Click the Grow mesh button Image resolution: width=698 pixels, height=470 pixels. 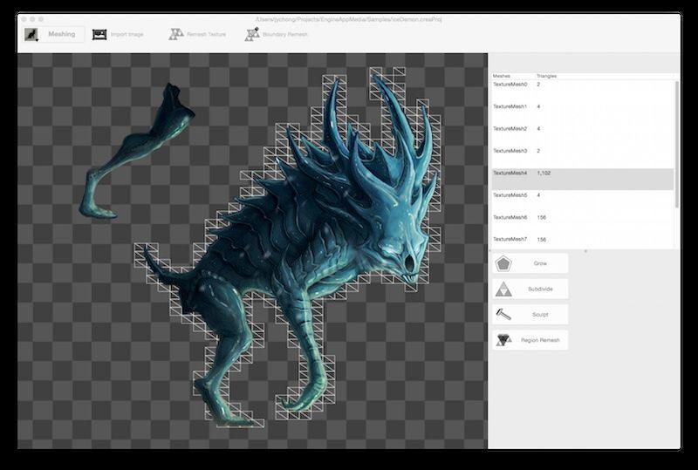[530, 263]
